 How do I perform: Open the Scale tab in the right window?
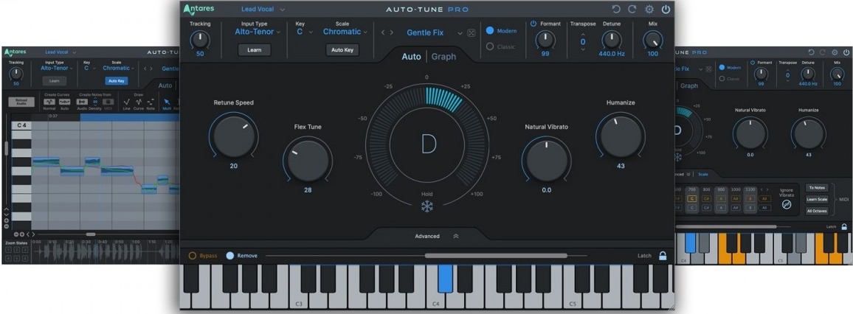click(703, 175)
